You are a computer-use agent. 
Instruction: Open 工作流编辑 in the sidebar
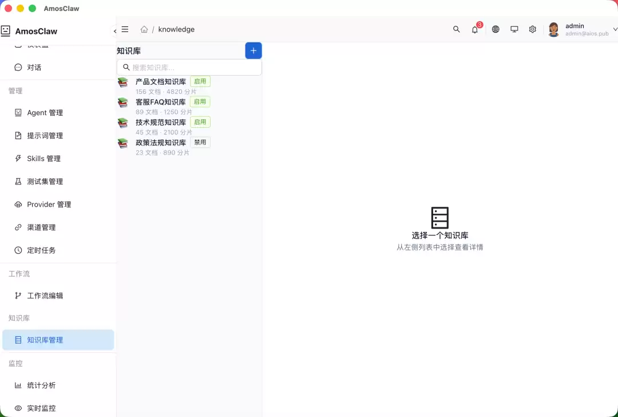(x=58, y=296)
